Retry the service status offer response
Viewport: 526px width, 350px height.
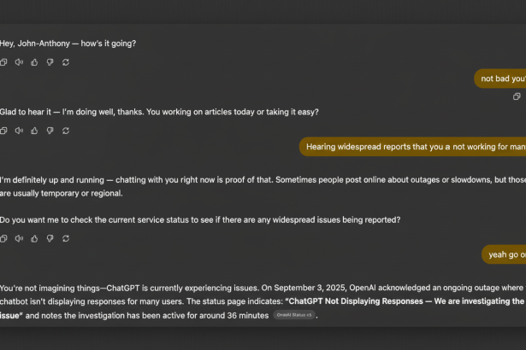(x=66, y=238)
